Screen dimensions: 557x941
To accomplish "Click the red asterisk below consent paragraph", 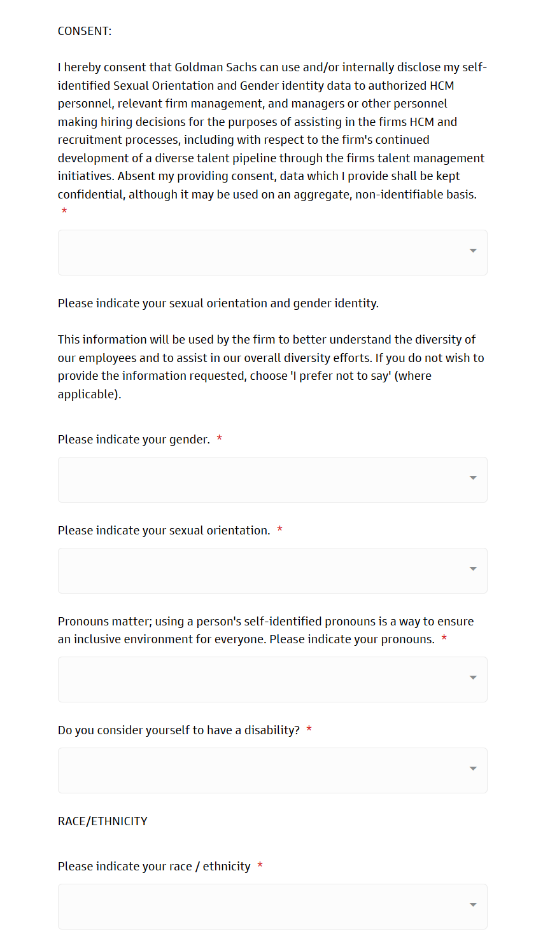I will [x=64, y=211].
